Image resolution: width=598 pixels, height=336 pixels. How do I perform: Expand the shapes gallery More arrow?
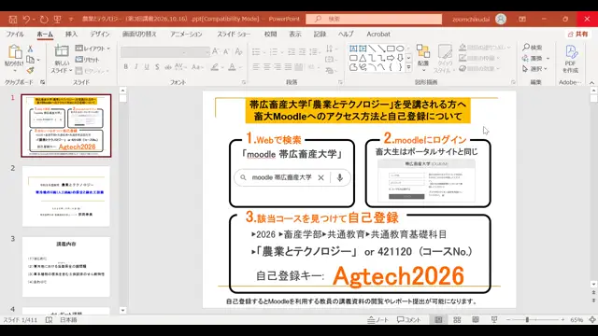point(408,68)
